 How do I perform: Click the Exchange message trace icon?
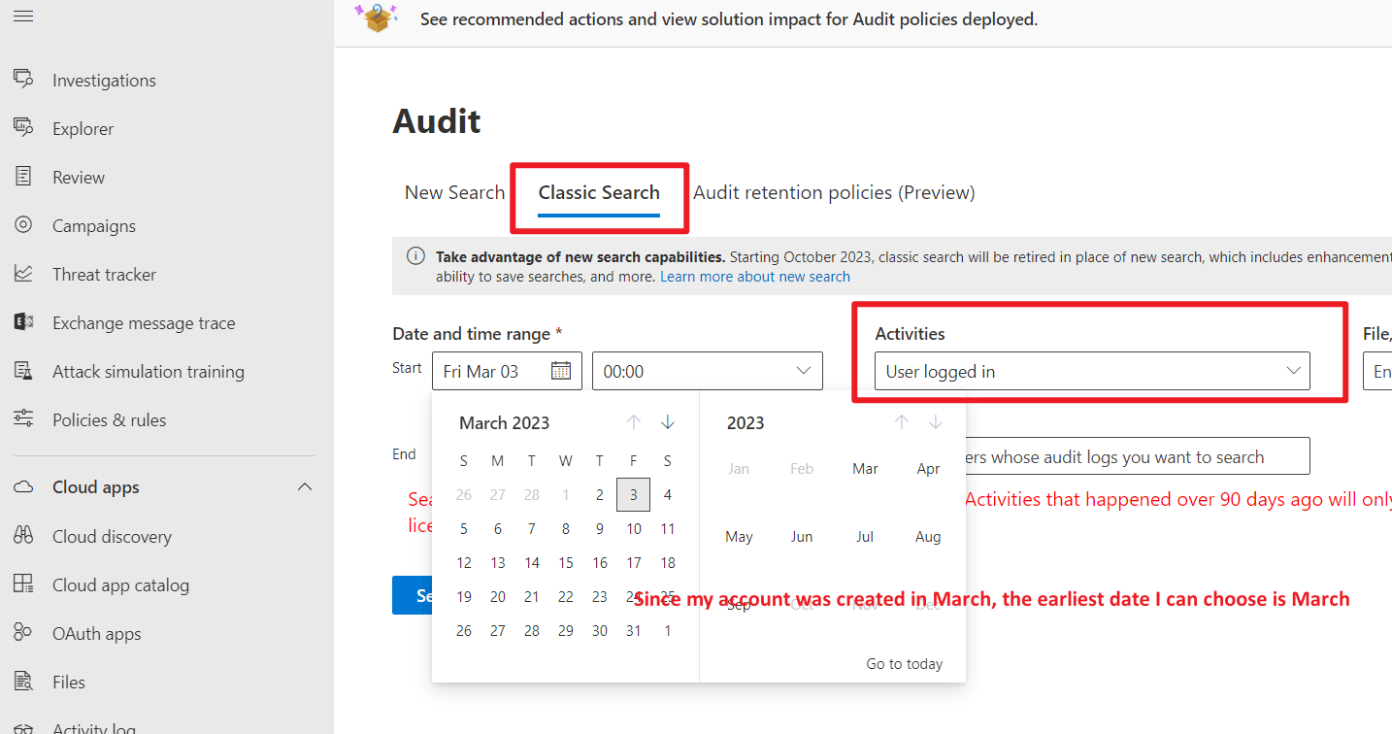(x=23, y=322)
